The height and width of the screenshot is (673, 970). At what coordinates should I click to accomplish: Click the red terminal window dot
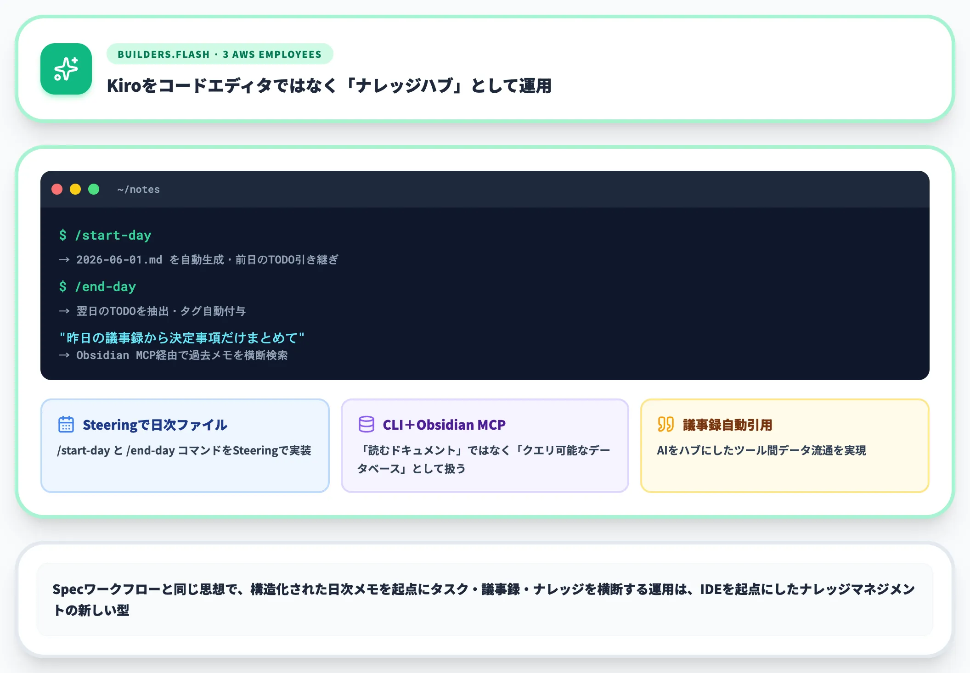click(57, 189)
